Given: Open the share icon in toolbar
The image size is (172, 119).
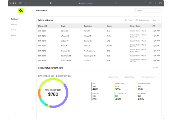Looking at the screenshot, I should tap(150, 3).
